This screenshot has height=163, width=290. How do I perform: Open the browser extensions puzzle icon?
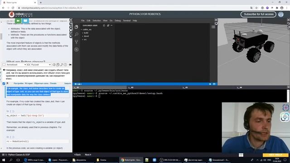[277, 8]
